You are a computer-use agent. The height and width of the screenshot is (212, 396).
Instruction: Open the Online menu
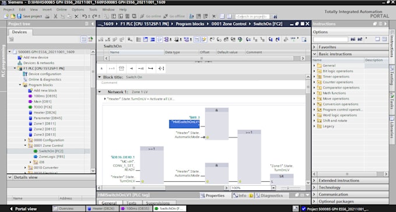click(61, 9)
